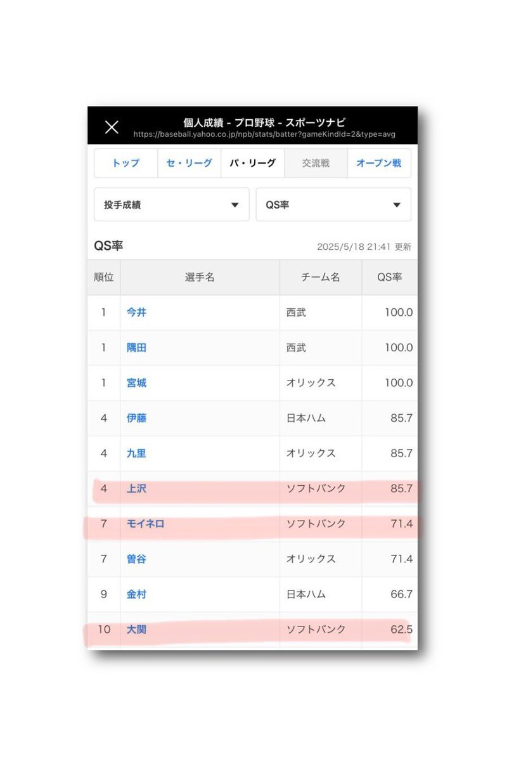Viewport: 521px width, 761px height.
Task: Open player 金村's page
Action: coord(136,594)
